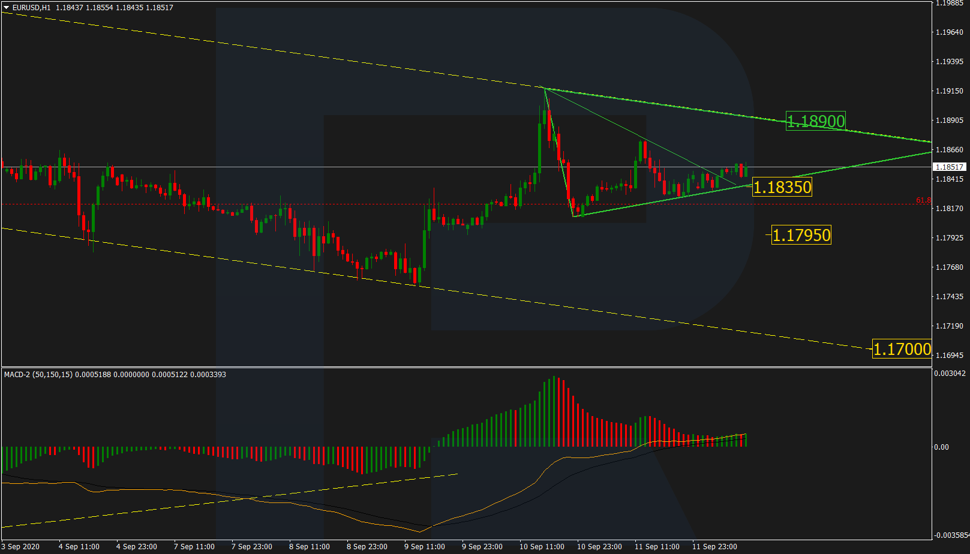Click the MACD scale value 0.003042
Viewport: 970px width, 554px height.
950,374
